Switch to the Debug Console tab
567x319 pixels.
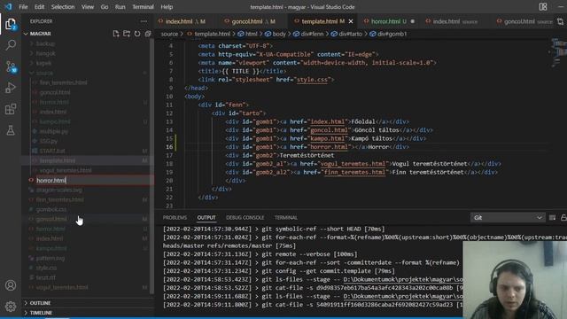click(245, 218)
